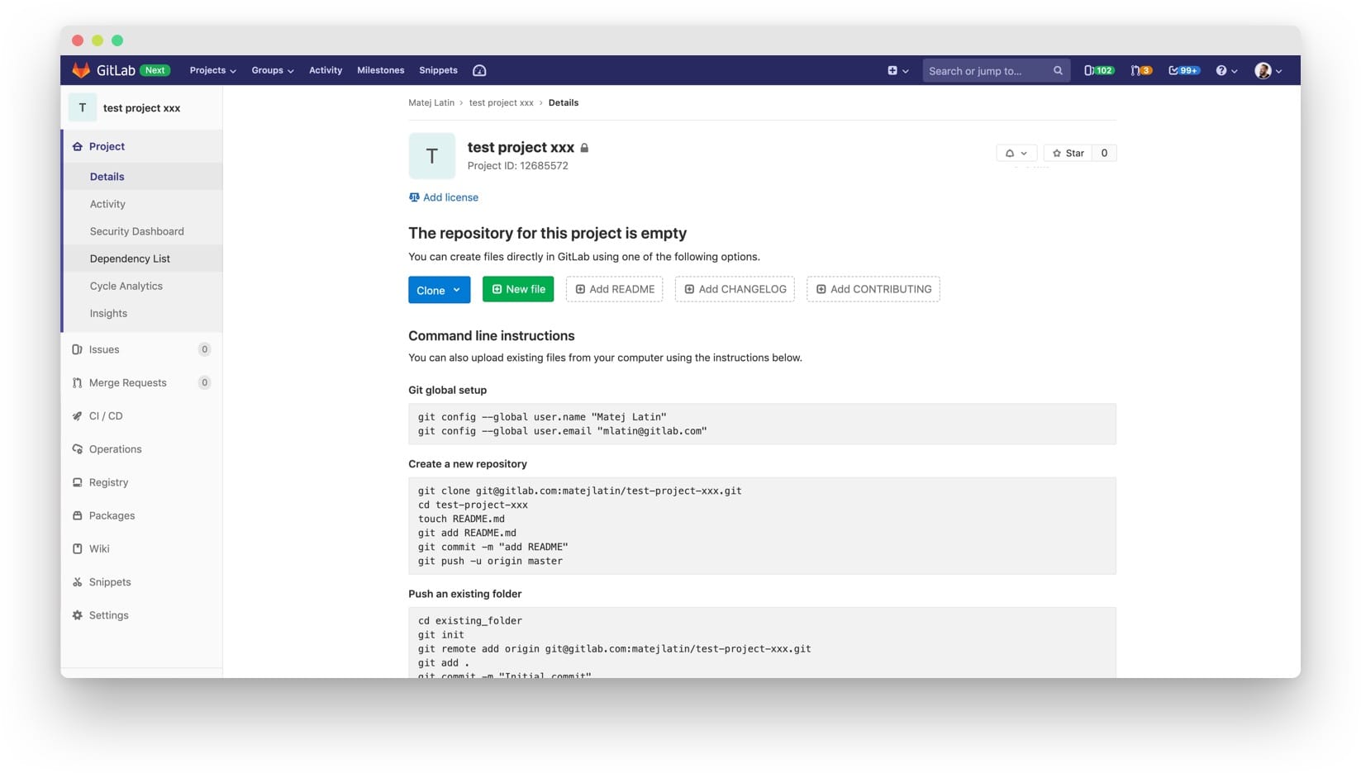Open the to-do counter showing 99+
1361x773 pixels.
[1183, 71]
